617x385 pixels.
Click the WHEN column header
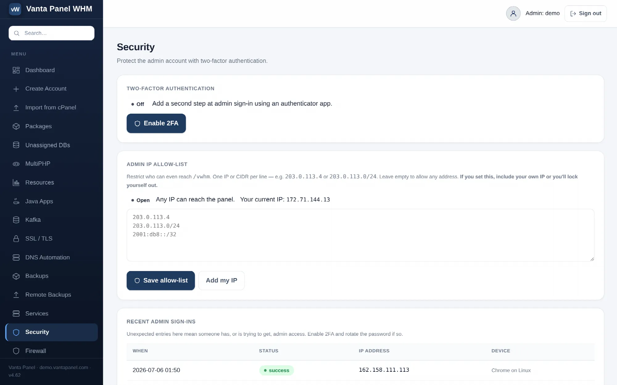coord(140,351)
